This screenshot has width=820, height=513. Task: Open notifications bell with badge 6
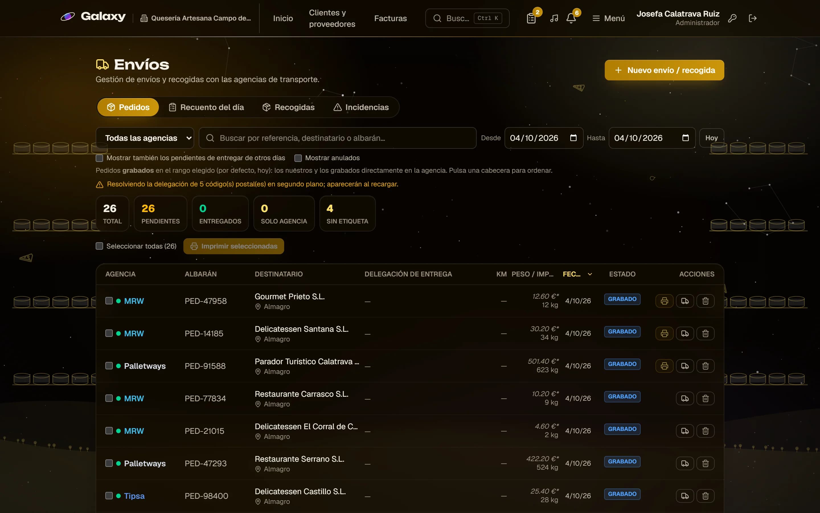pyautogui.click(x=571, y=18)
